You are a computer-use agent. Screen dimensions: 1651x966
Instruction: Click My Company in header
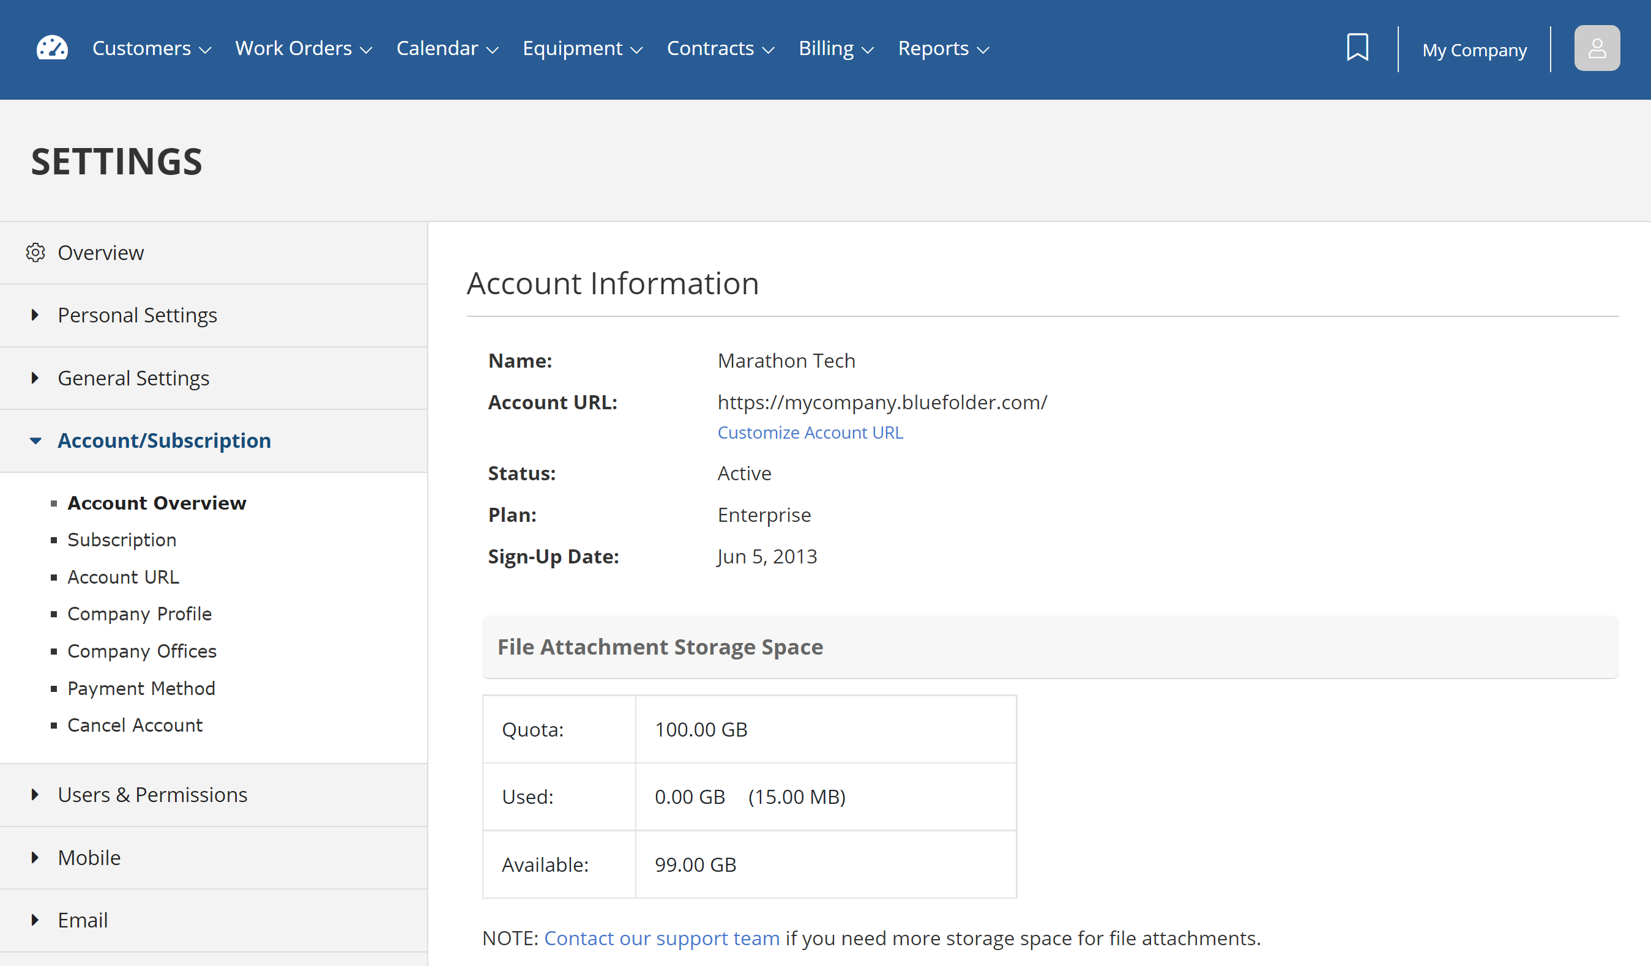point(1474,50)
